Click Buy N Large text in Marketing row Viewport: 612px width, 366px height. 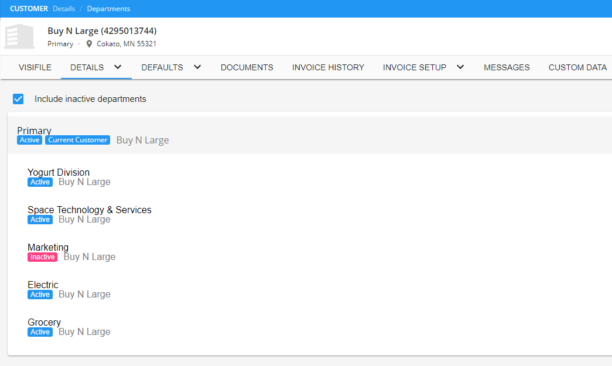90,256
